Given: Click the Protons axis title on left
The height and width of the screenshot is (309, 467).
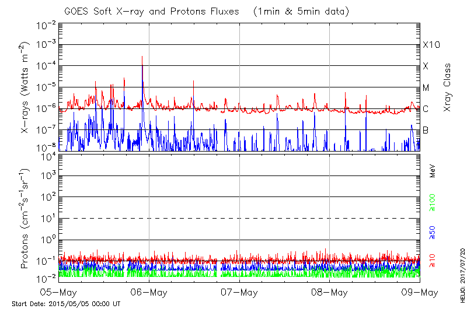Looking at the screenshot, I should pos(26,219).
